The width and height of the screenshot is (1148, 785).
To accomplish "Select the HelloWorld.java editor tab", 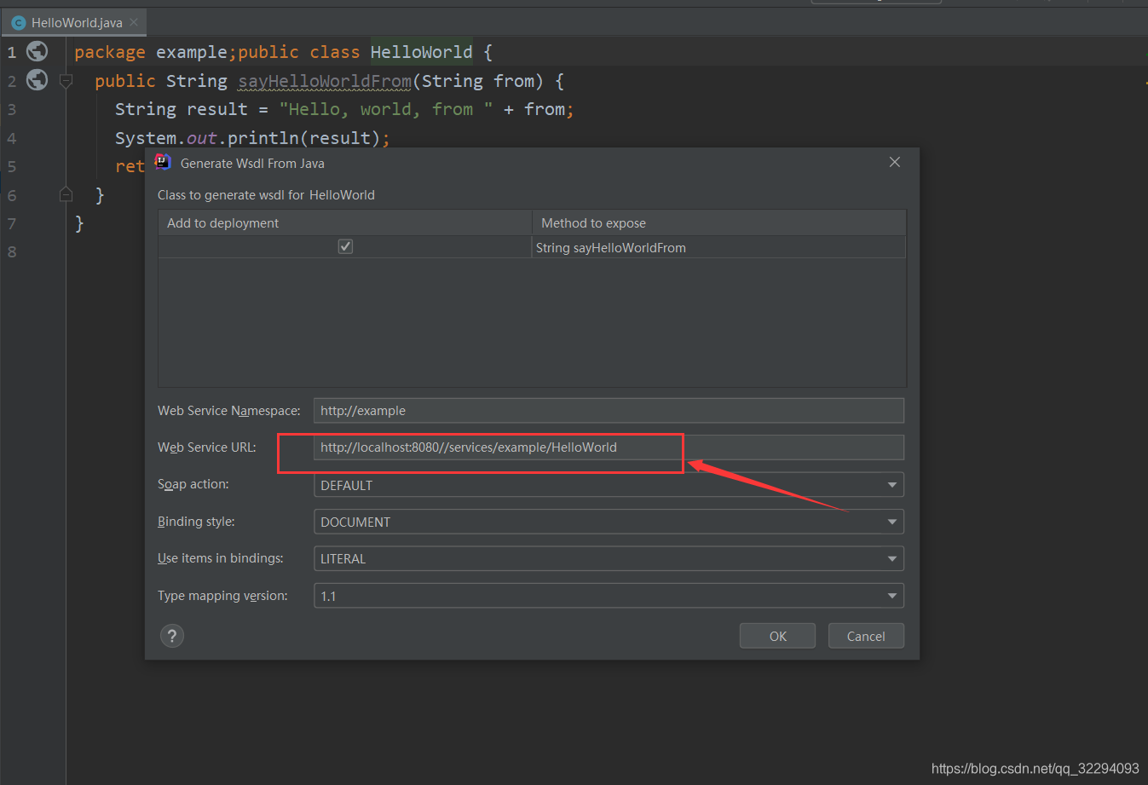I will pos(75,23).
